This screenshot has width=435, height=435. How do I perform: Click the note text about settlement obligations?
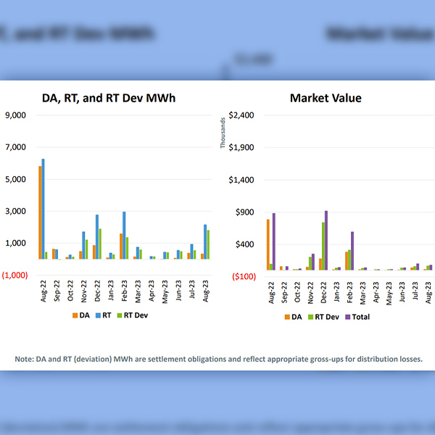pos(218,359)
